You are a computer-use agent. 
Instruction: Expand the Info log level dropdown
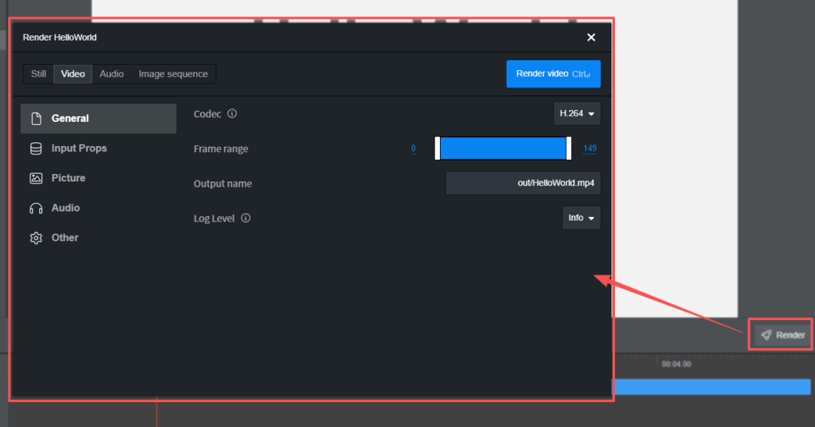(x=581, y=218)
